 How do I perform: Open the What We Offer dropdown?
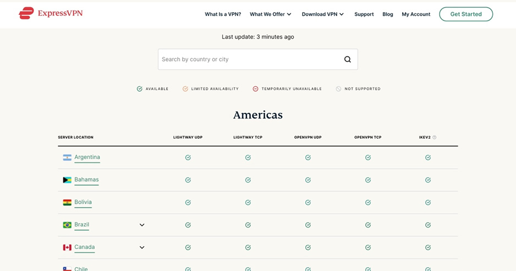point(271,14)
